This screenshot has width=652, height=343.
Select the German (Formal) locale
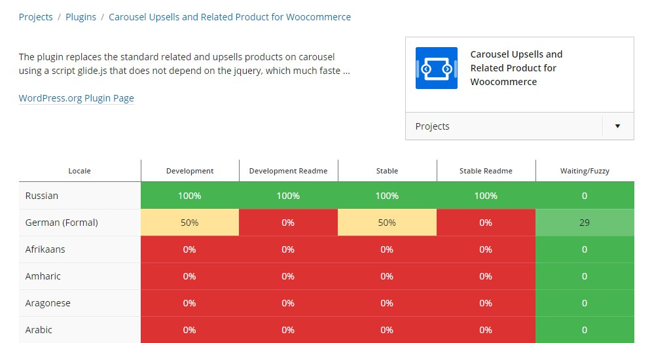[x=62, y=223]
